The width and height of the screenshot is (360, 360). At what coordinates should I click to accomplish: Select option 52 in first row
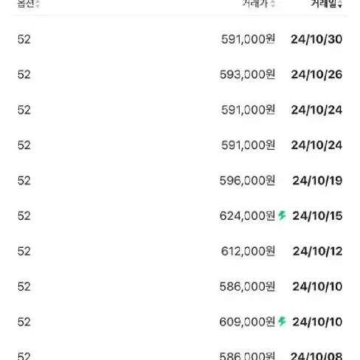(x=24, y=39)
